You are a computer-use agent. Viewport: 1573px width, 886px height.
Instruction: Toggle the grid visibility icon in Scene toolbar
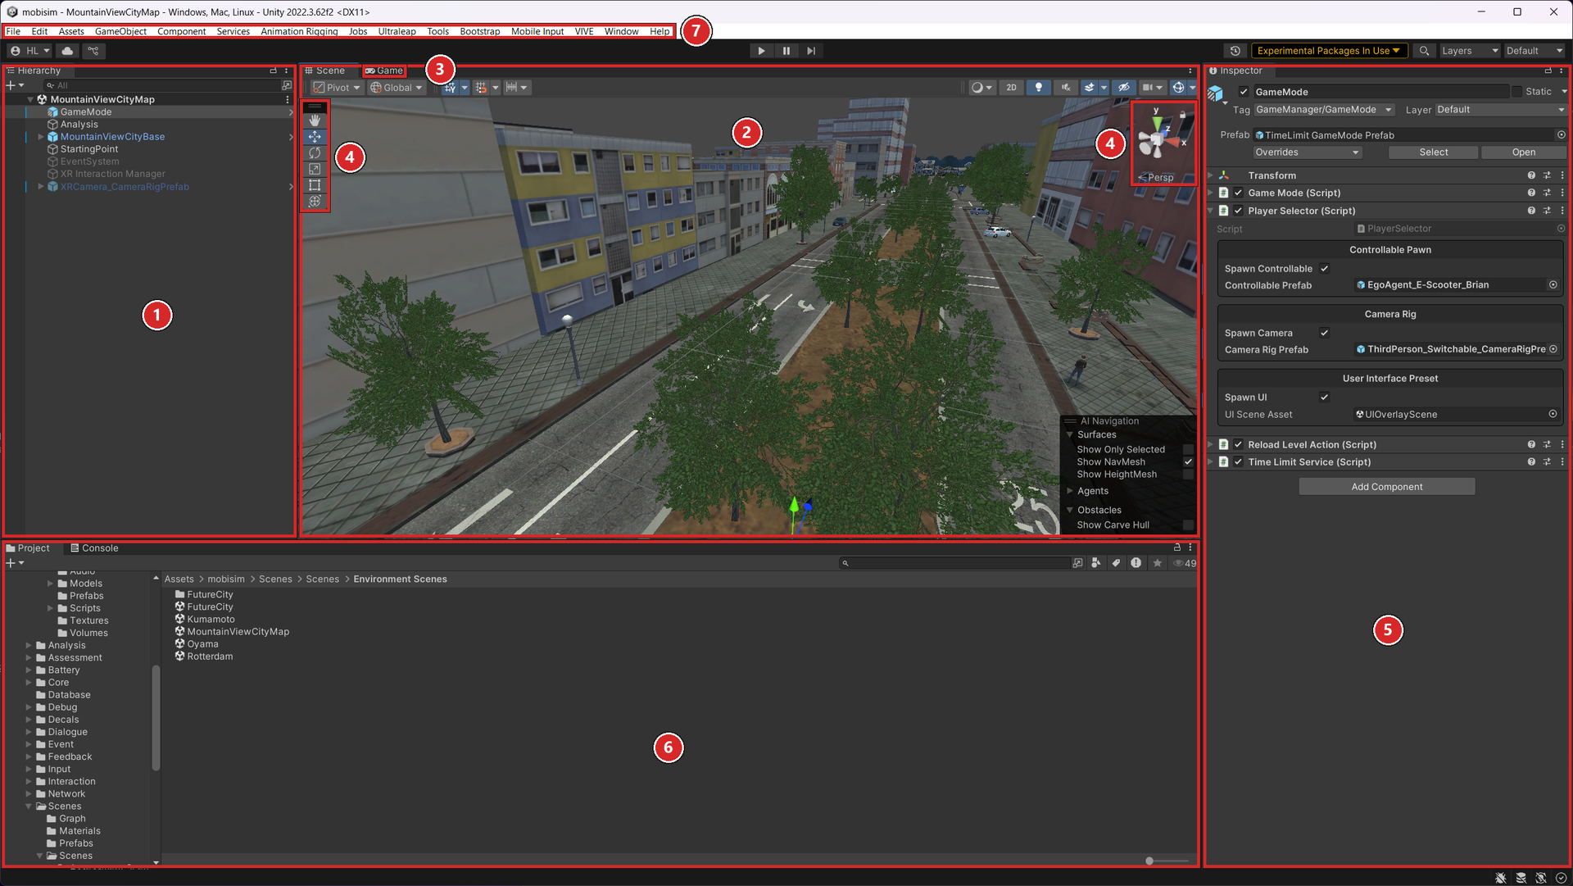click(x=451, y=88)
